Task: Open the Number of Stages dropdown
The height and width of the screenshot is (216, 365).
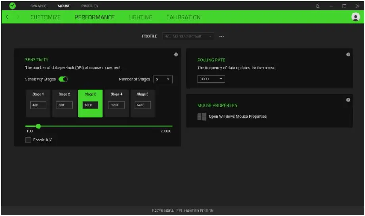Action: click(163, 79)
